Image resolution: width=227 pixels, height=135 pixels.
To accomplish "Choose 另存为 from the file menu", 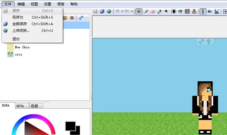I will 33,17.
